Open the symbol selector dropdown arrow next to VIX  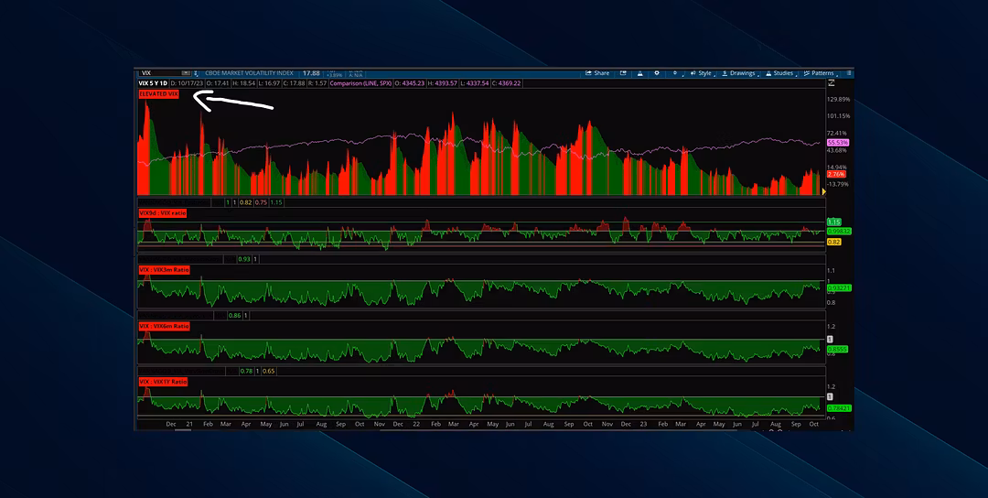[x=187, y=73]
